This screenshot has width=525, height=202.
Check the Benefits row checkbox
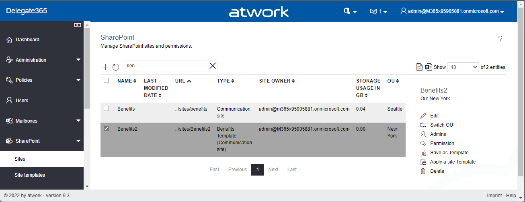107,109
